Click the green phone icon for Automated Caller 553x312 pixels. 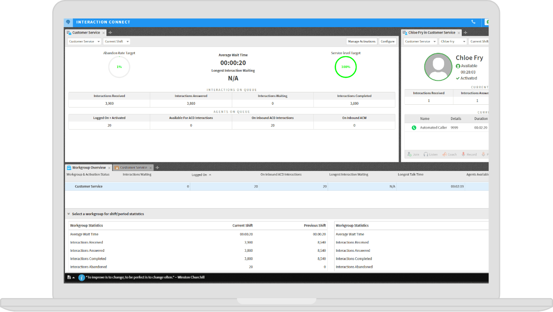(414, 128)
